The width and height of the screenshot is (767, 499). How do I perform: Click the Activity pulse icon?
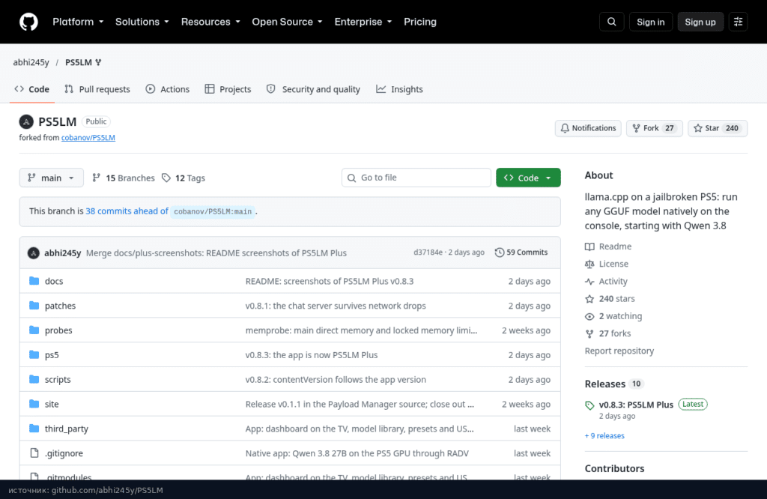(x=589, y=281)
